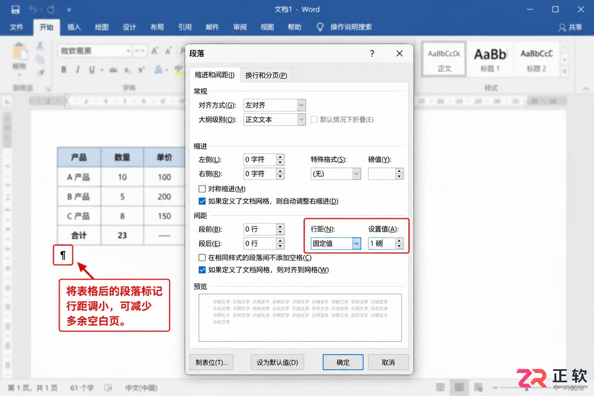The height and width of the screenshot is (396, 594).
Task: Click the Redo icon in quick access toolbar
Action: pyautogui.click(x=51, y=9)
